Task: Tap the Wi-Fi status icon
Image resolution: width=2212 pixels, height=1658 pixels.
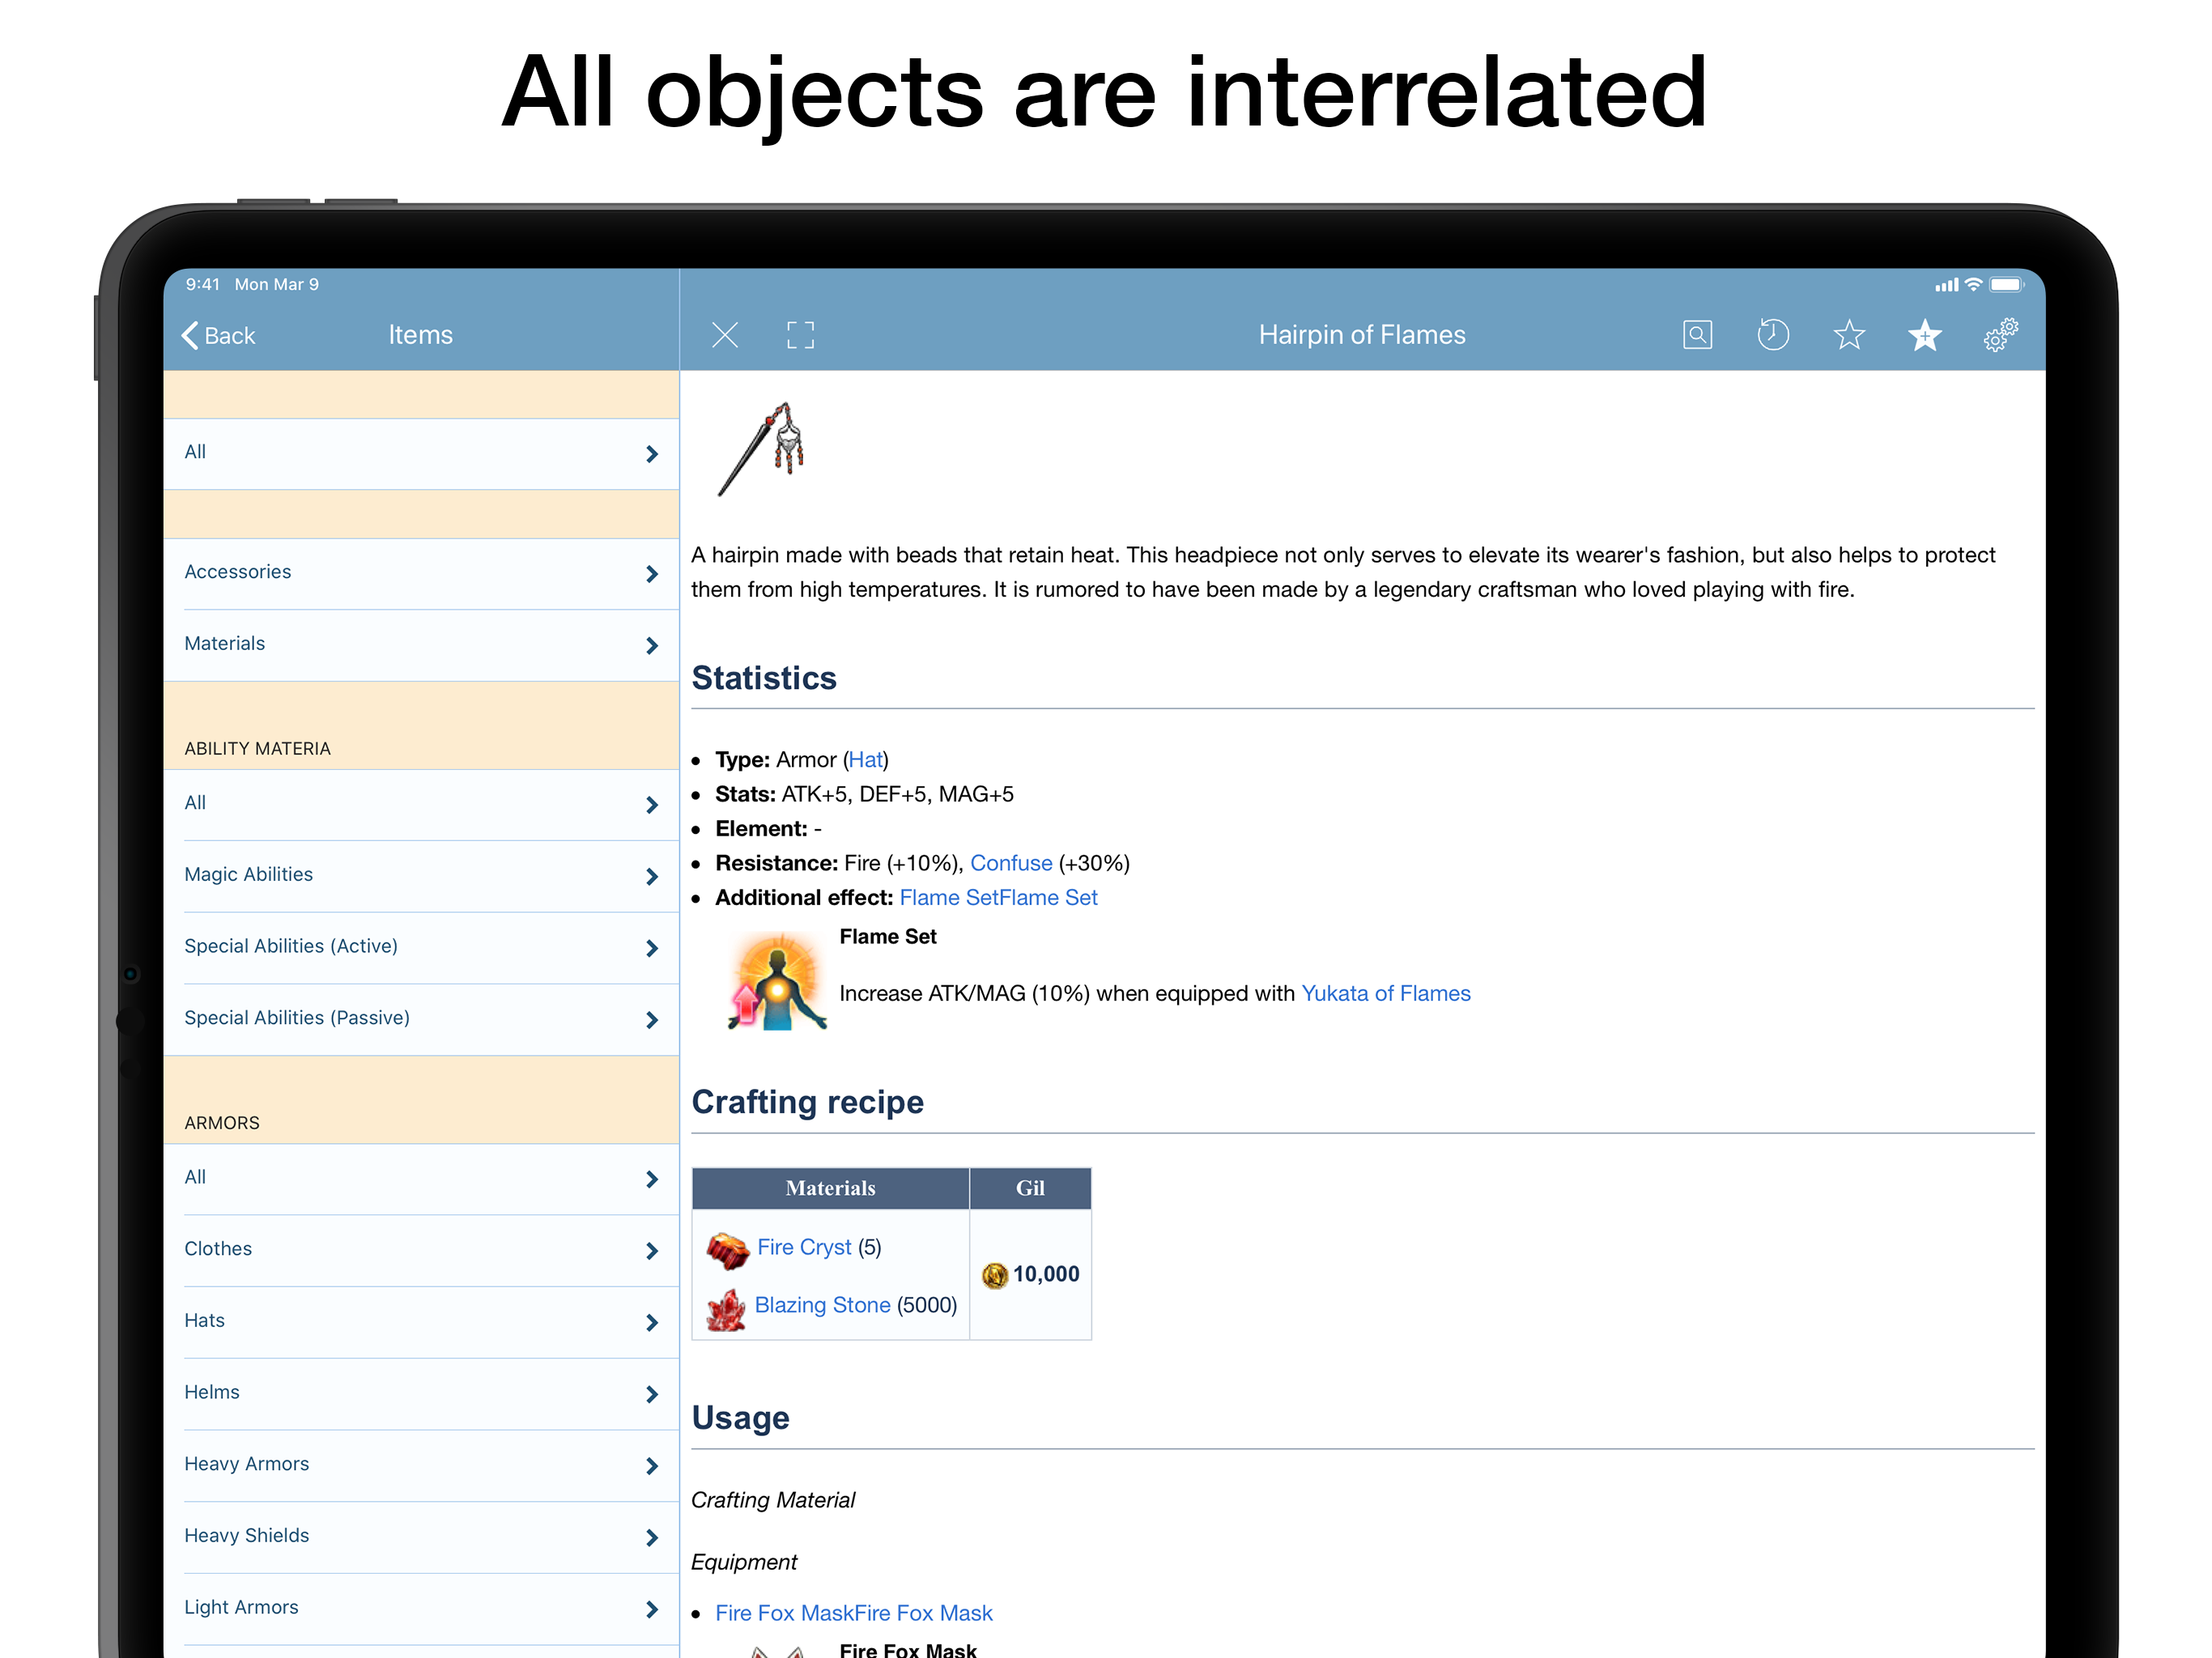Action: pos(1973,285)
